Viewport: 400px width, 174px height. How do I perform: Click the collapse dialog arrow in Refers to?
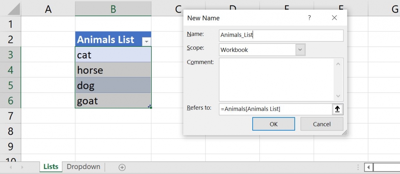pyautogui.click(x=337, y=109)
